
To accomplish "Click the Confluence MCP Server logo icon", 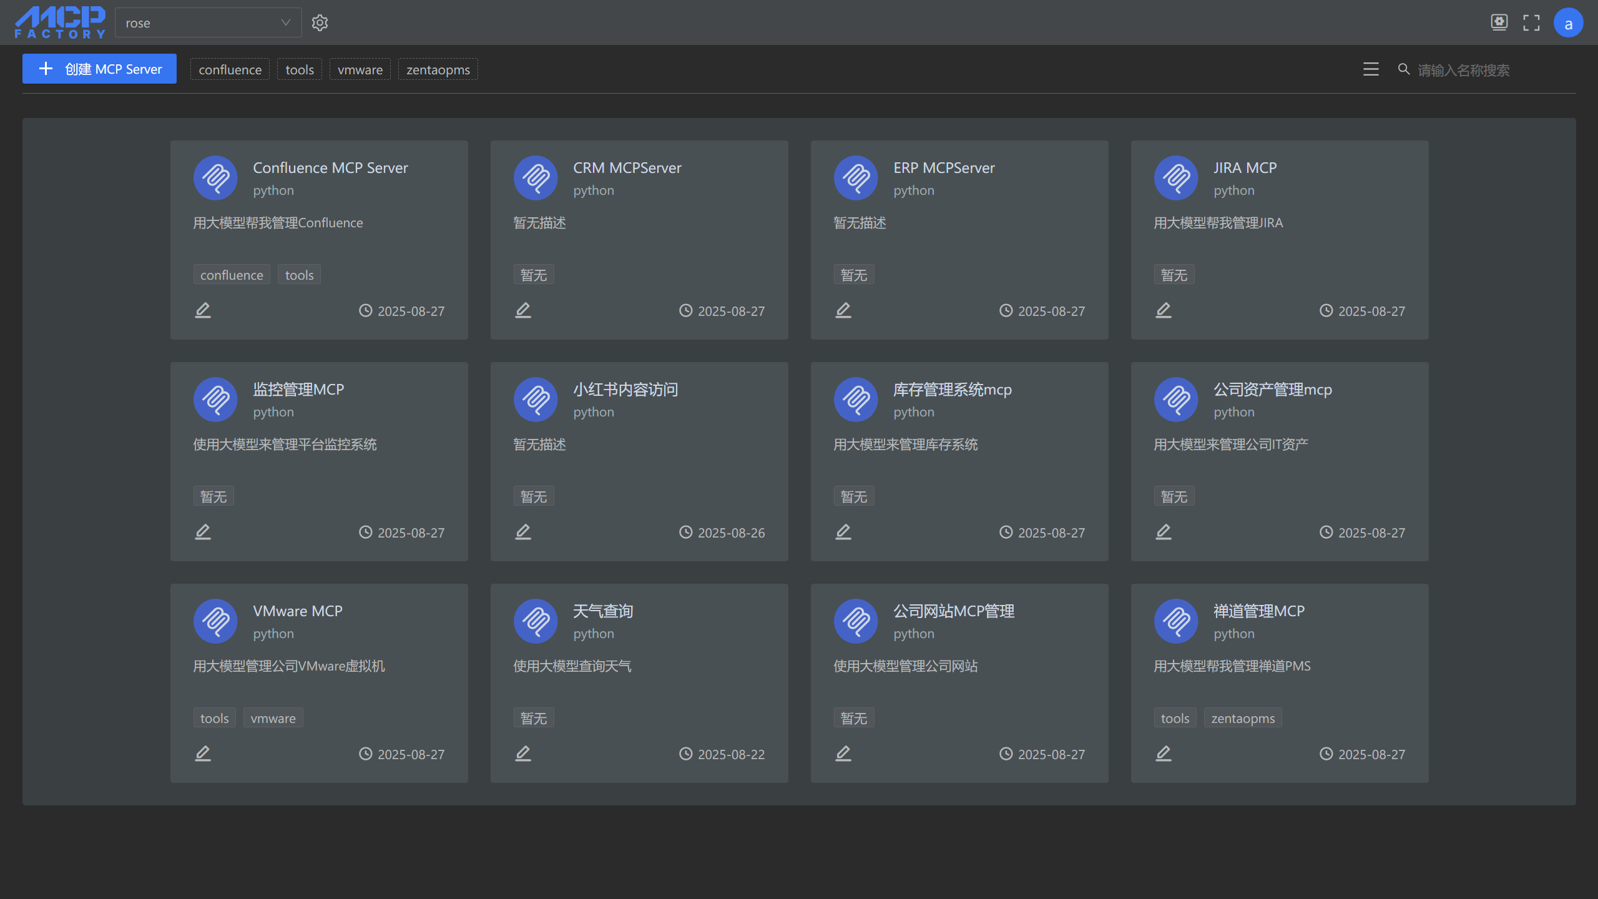I will 215,178.
